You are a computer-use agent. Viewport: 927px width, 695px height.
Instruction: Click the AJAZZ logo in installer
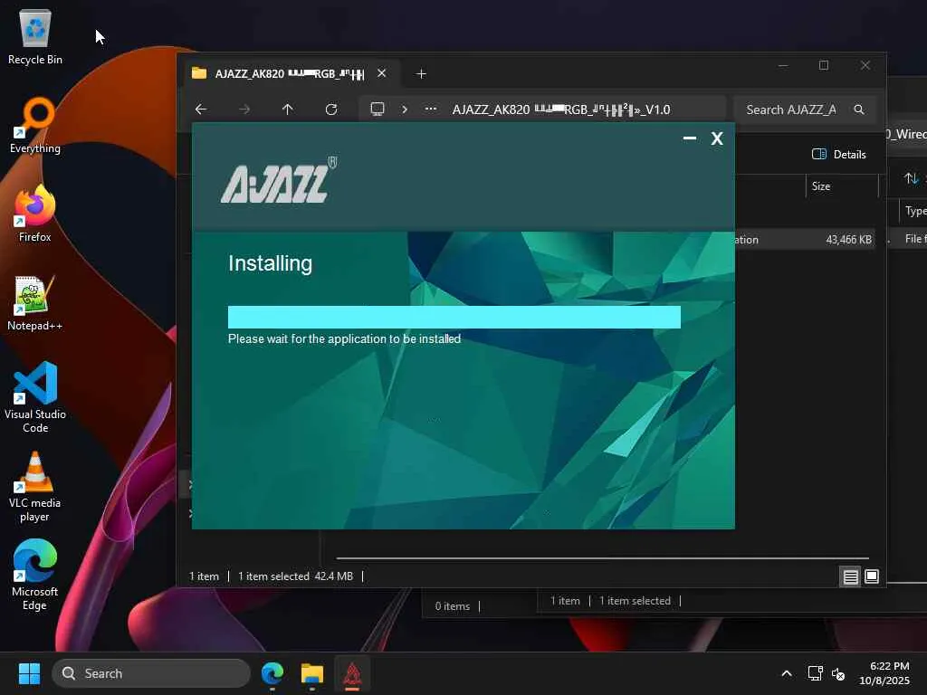tap(279, 180)
